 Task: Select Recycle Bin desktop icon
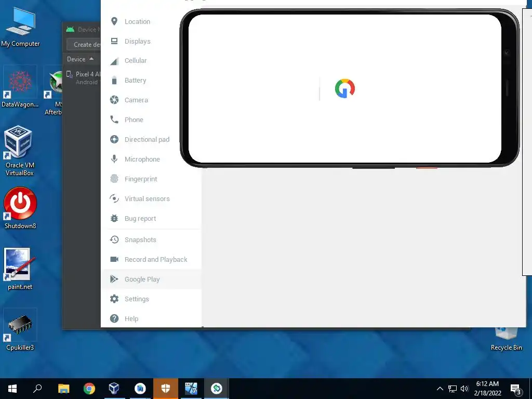tap(506, 339)
